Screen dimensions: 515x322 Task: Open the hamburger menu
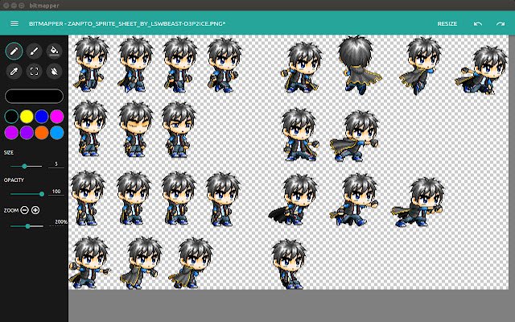(14, 23)
